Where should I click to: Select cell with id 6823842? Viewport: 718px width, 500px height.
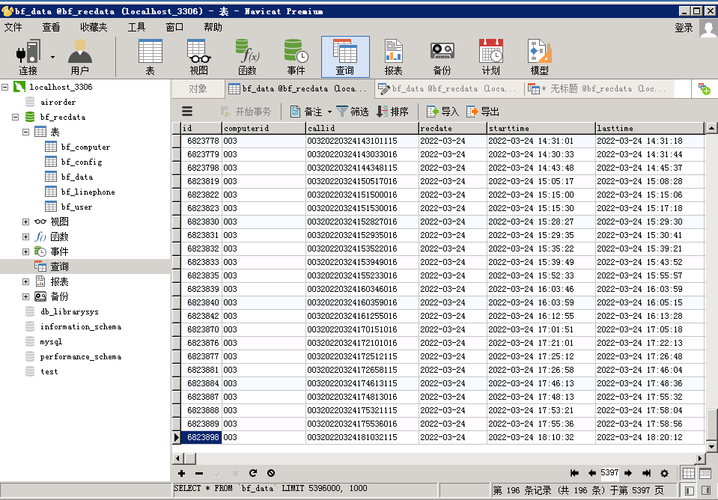tap(201, 316)
